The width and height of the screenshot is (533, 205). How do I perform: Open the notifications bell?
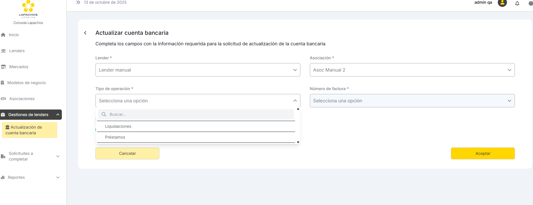coord(517,3)
